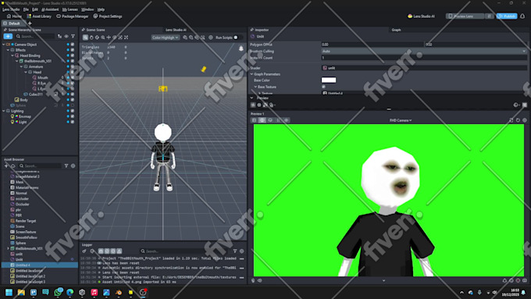Click the Preview Lens button

pos(464,16)
